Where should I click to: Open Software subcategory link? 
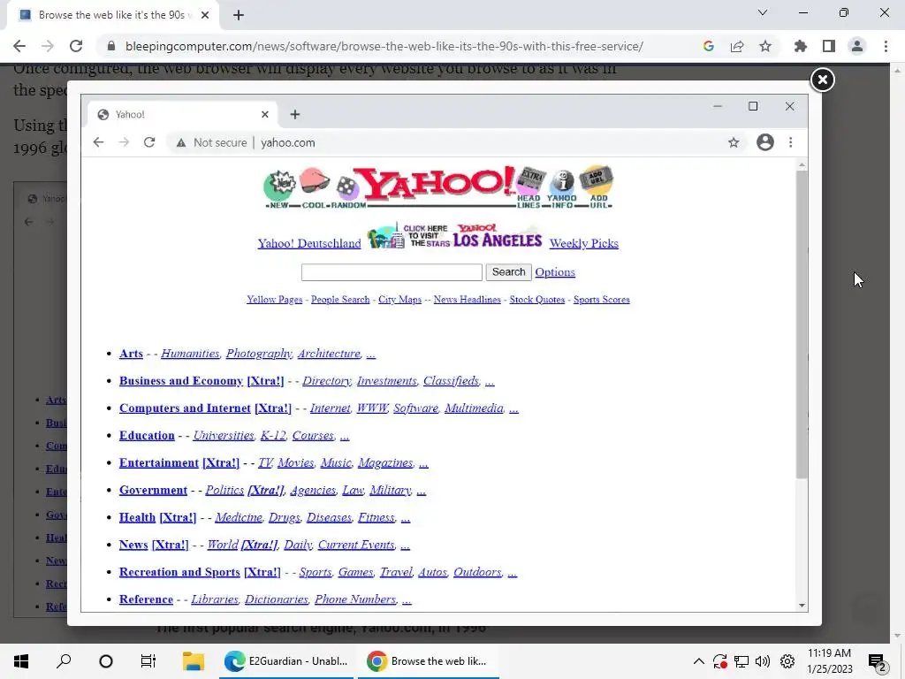click(x=415, y=408)
